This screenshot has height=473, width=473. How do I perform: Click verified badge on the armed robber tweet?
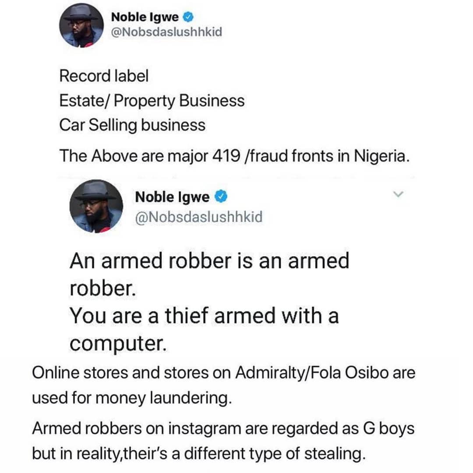(x=221, y=197)
